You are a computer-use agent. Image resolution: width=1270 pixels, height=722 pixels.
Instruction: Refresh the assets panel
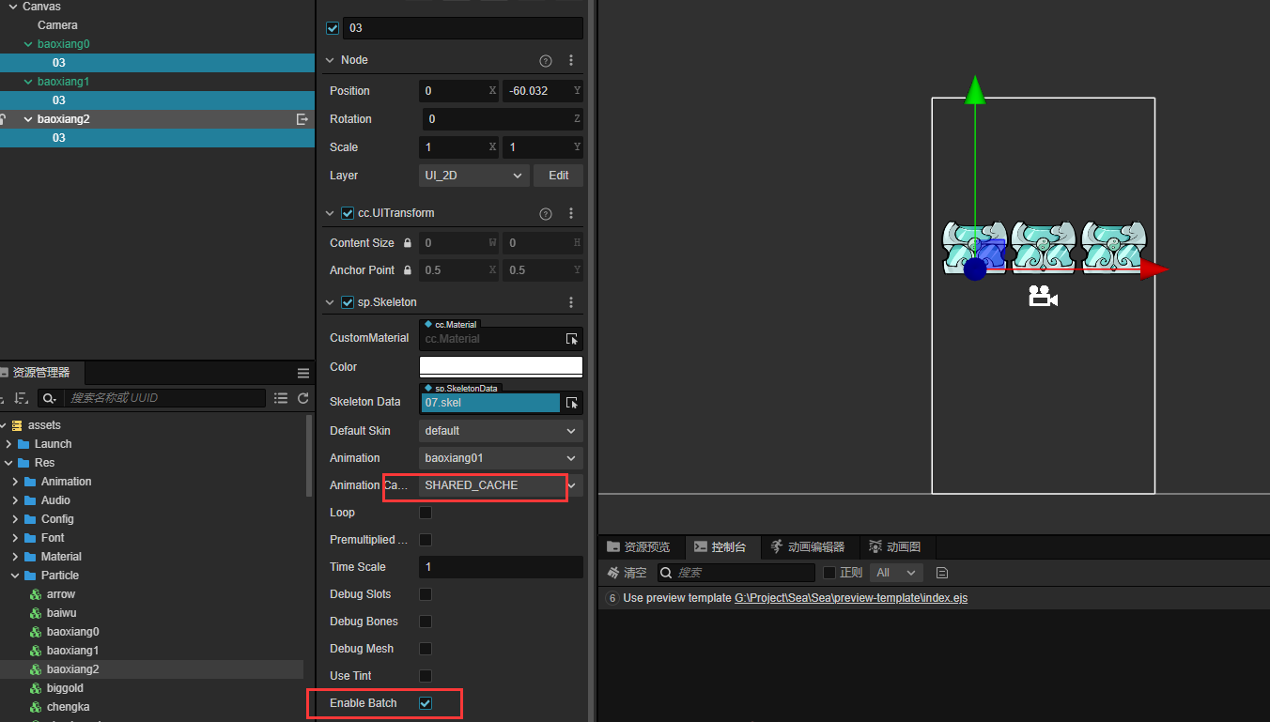[x=303, y=398]
